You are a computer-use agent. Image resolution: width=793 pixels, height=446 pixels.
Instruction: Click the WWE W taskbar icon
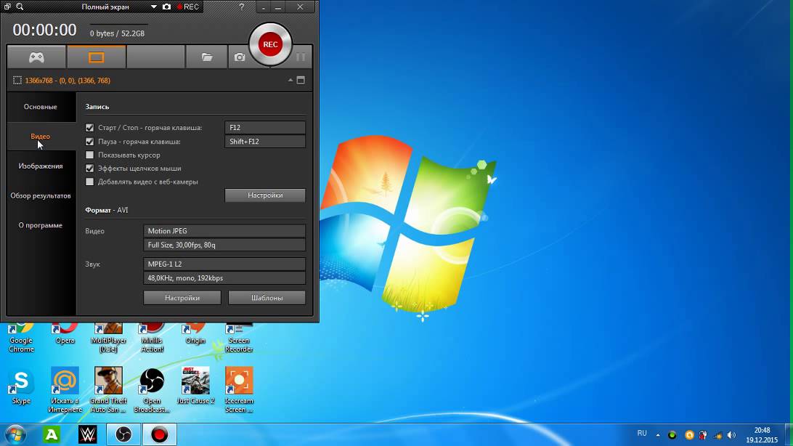[87, 435]
